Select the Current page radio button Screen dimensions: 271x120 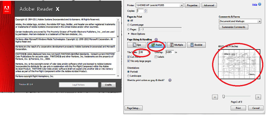coord(128,25)
